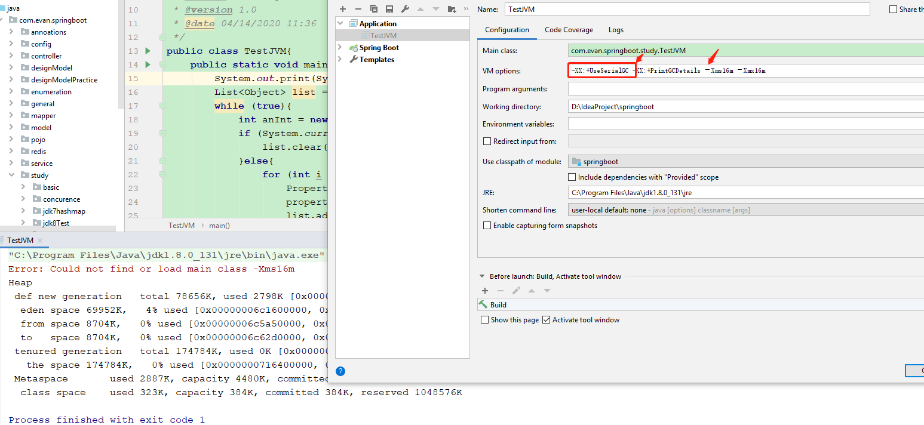The image size is (924, 425).
Task: Expand the annoations package
Action: point(11,32)
